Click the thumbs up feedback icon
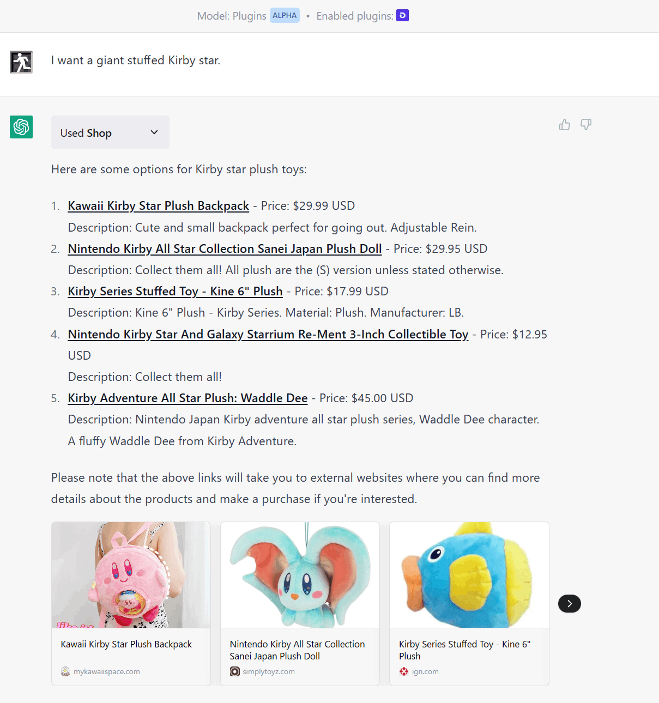The height and width of the screenshot is (703, 659). tap(565, 125)
